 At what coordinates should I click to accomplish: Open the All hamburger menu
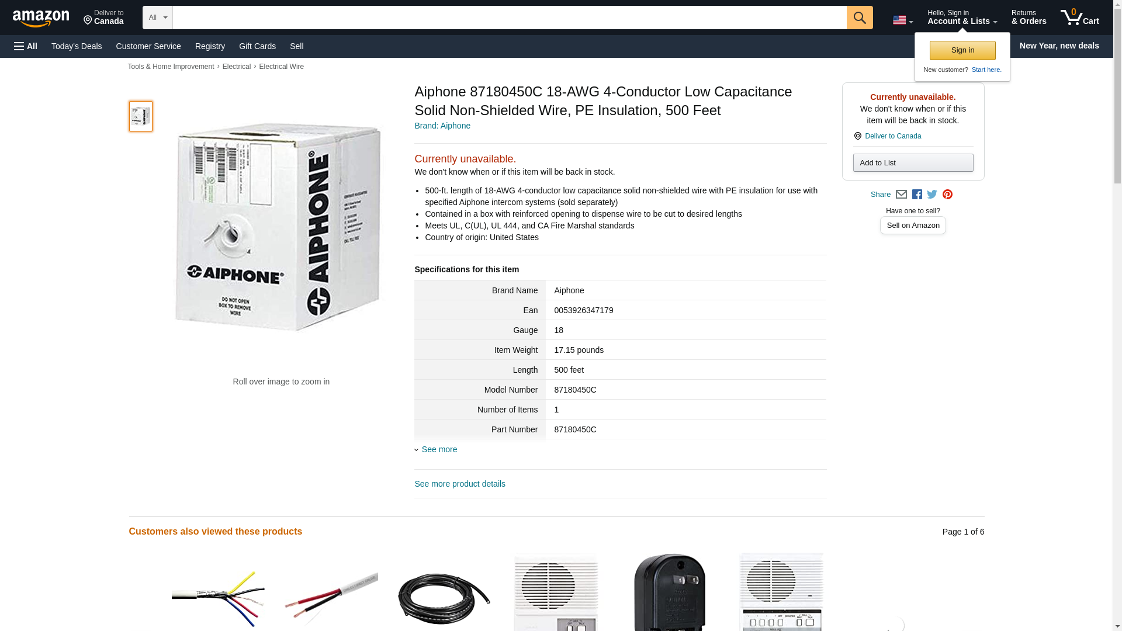point(26,46)
